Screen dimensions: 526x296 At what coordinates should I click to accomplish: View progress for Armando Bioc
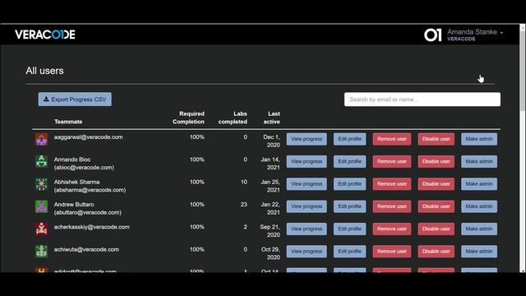[307, 161]
